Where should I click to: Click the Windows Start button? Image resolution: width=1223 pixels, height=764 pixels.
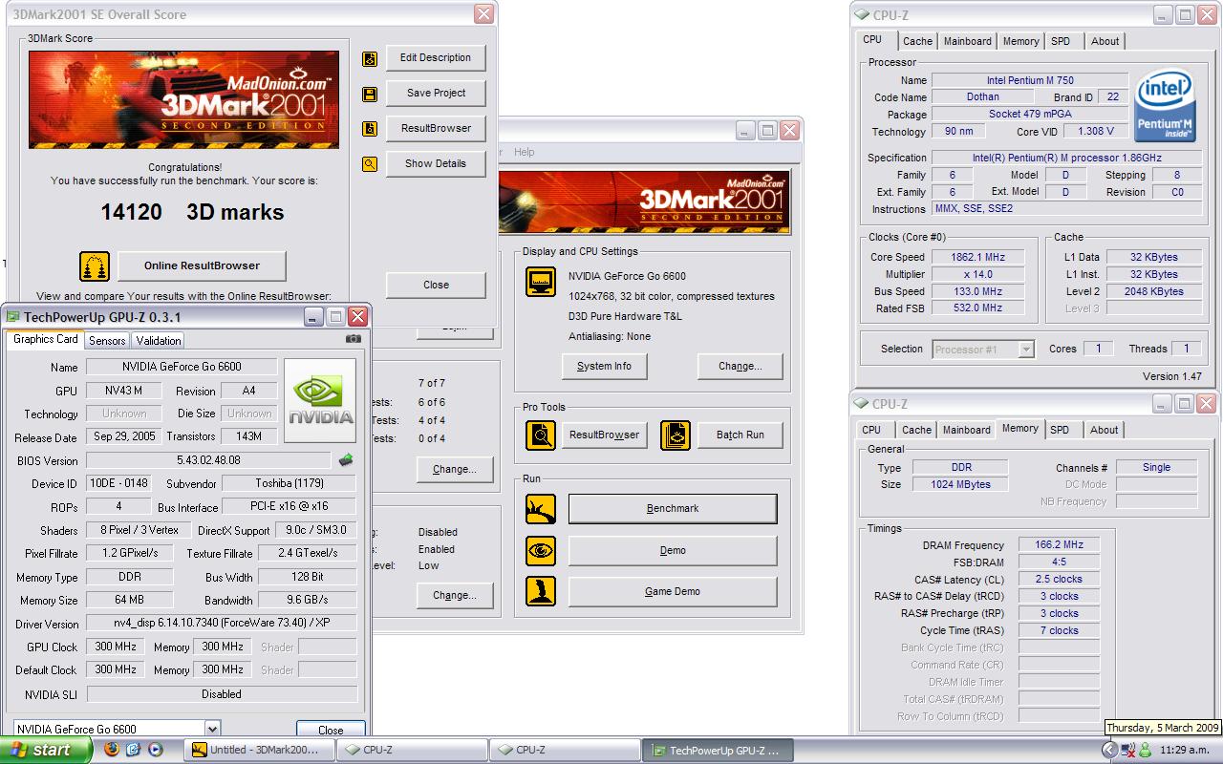pos(46,751)
